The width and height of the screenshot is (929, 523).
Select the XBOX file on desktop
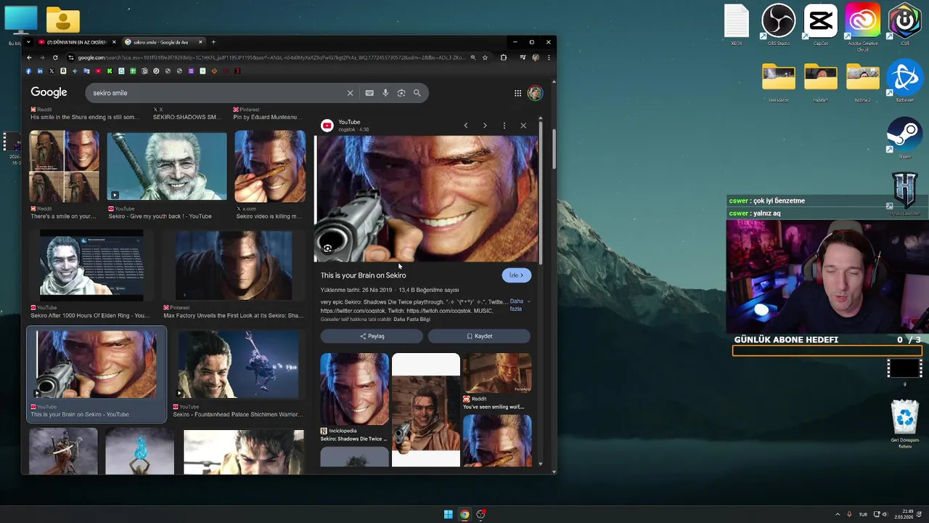736,25
